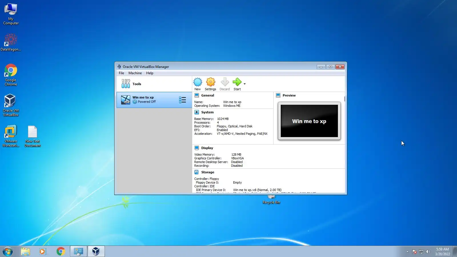
Task: Select VMware Workstation desktop icon
Action: click(x=11, y=136)
